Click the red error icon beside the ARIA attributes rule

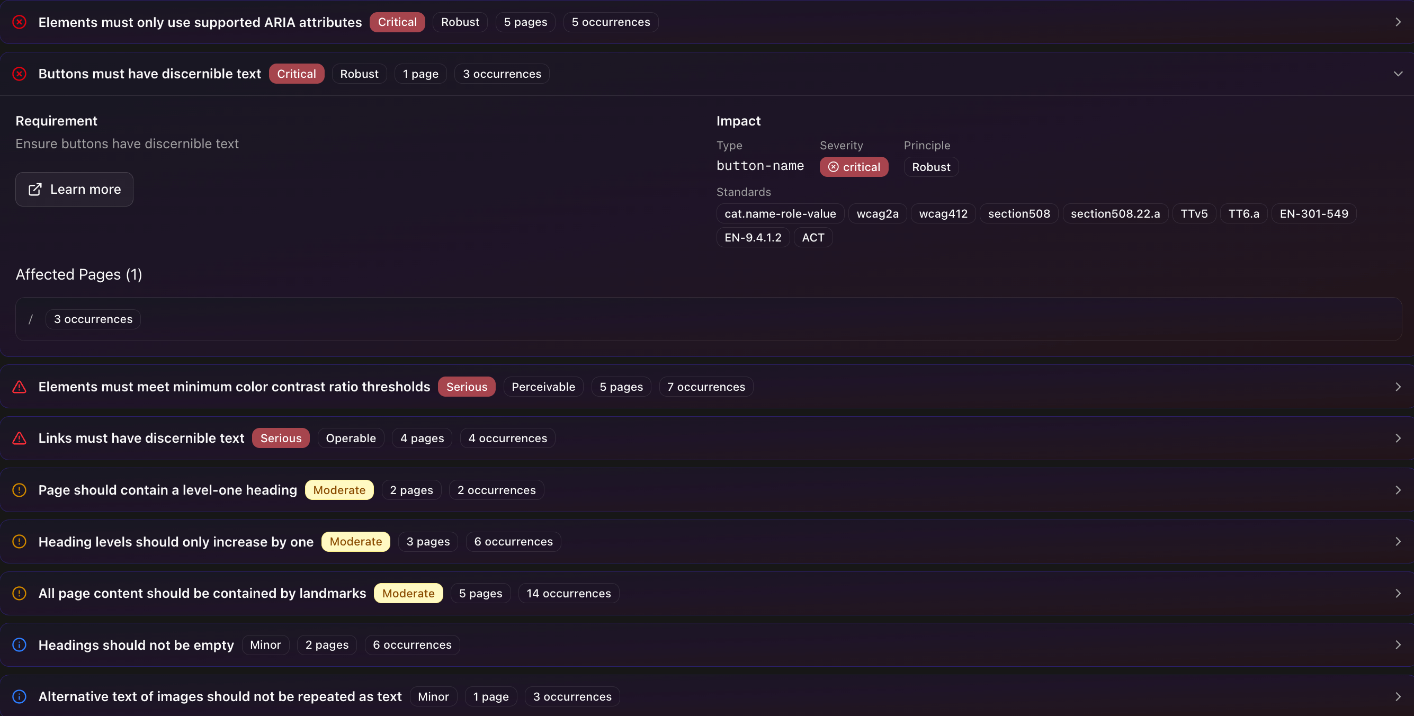coord(20,22)
